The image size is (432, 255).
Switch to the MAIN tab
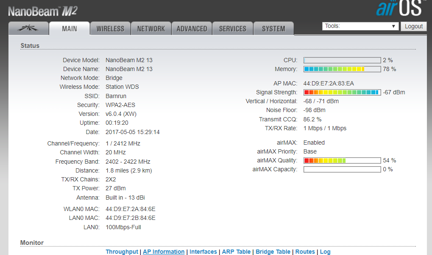click(70, 29)
